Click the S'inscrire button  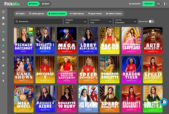point(148,4)
